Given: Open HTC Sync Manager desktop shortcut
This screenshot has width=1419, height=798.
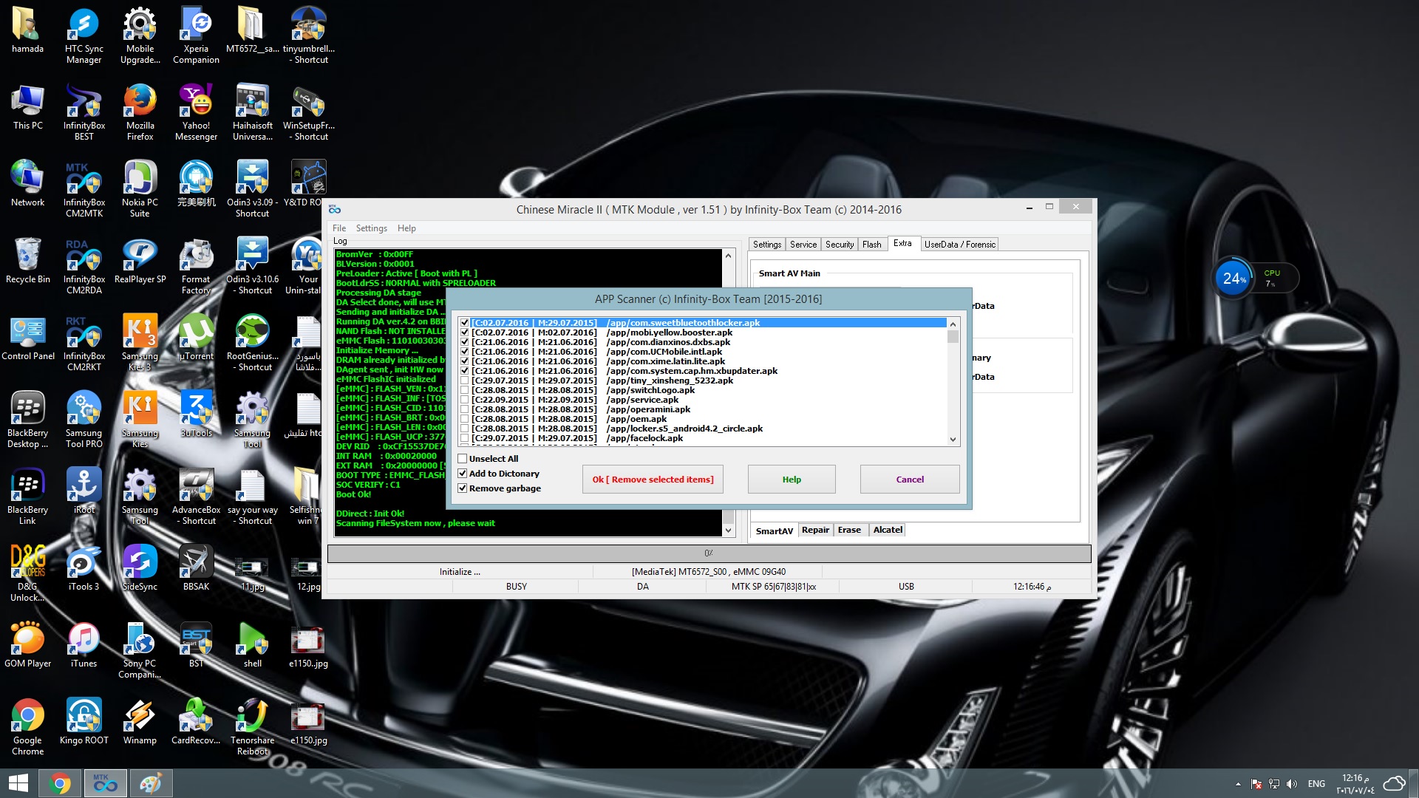Looking at the screenshot, I should coord(84,35).
